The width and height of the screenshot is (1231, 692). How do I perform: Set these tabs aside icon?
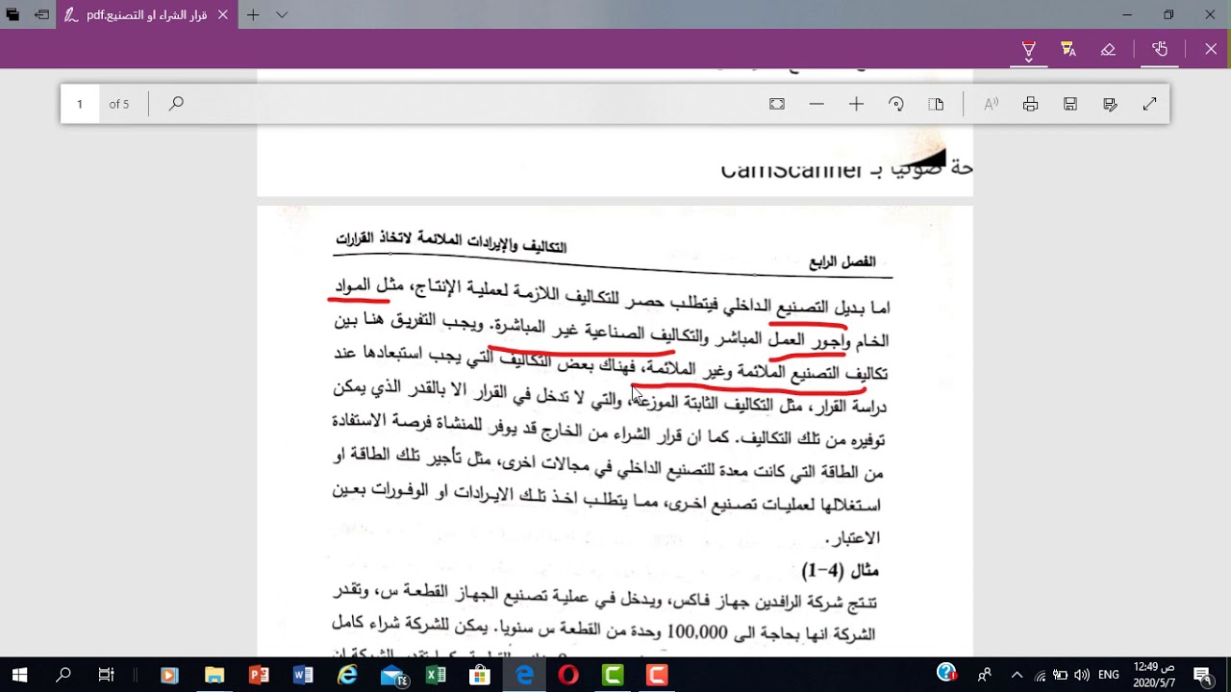tap(41, 14)
